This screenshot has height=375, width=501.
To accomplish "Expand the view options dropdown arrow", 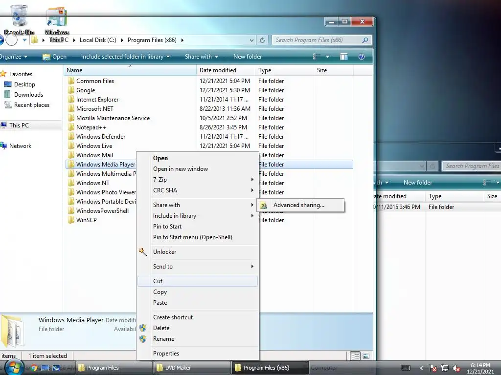I will pos(327,57).
